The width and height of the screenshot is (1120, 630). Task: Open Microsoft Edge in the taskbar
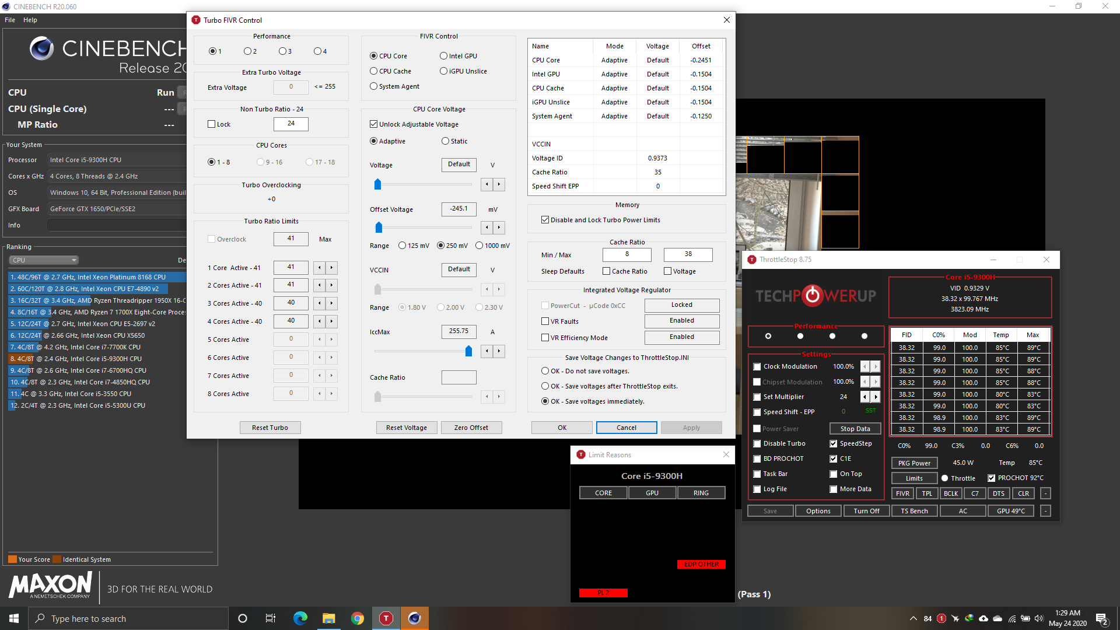[x=300, y=618]
